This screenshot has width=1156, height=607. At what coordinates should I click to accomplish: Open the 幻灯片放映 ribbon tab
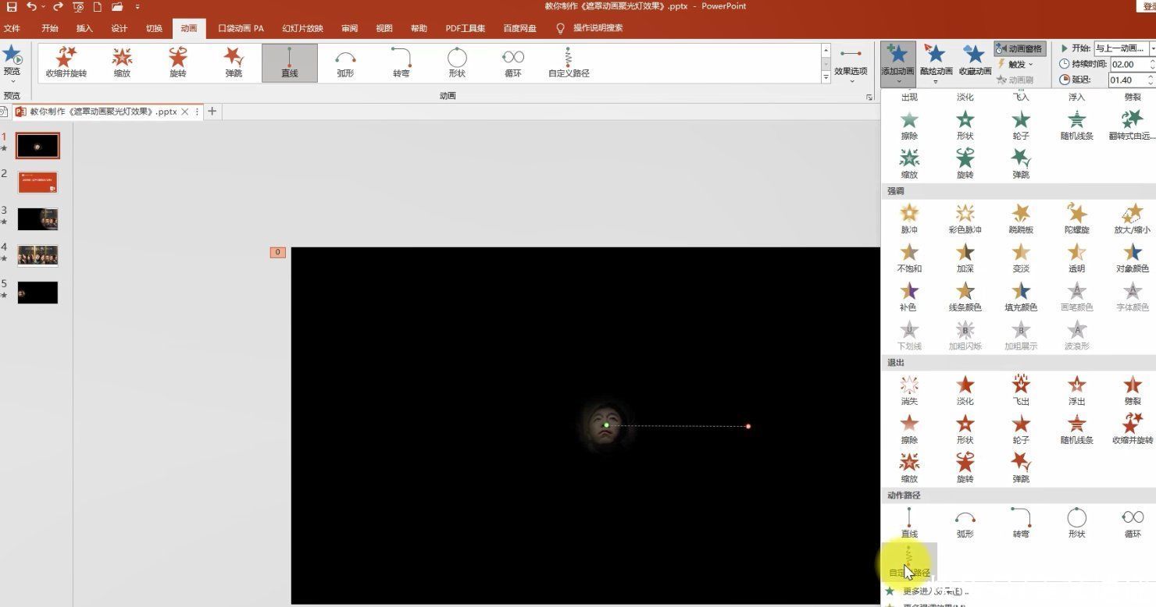302,28
